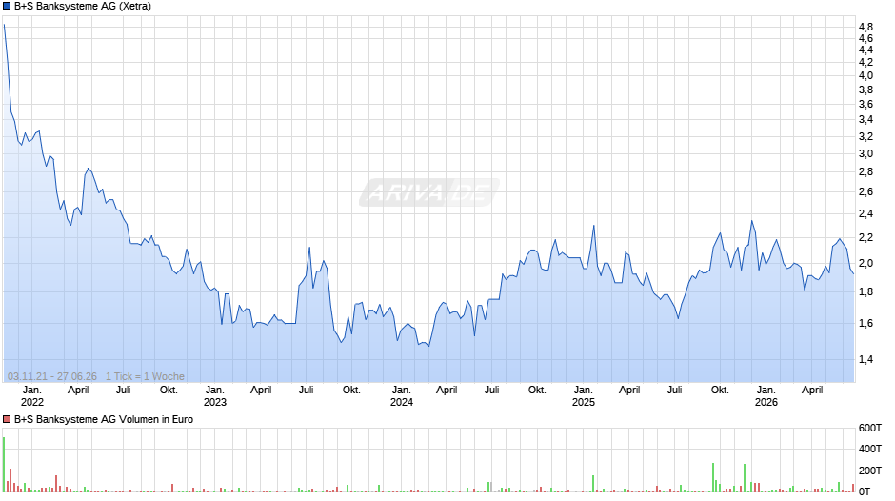Screen dimensions: 895x501
Task: Click the blue legend square for B+S Banksysteme AG
Action: tap(7, 7)
